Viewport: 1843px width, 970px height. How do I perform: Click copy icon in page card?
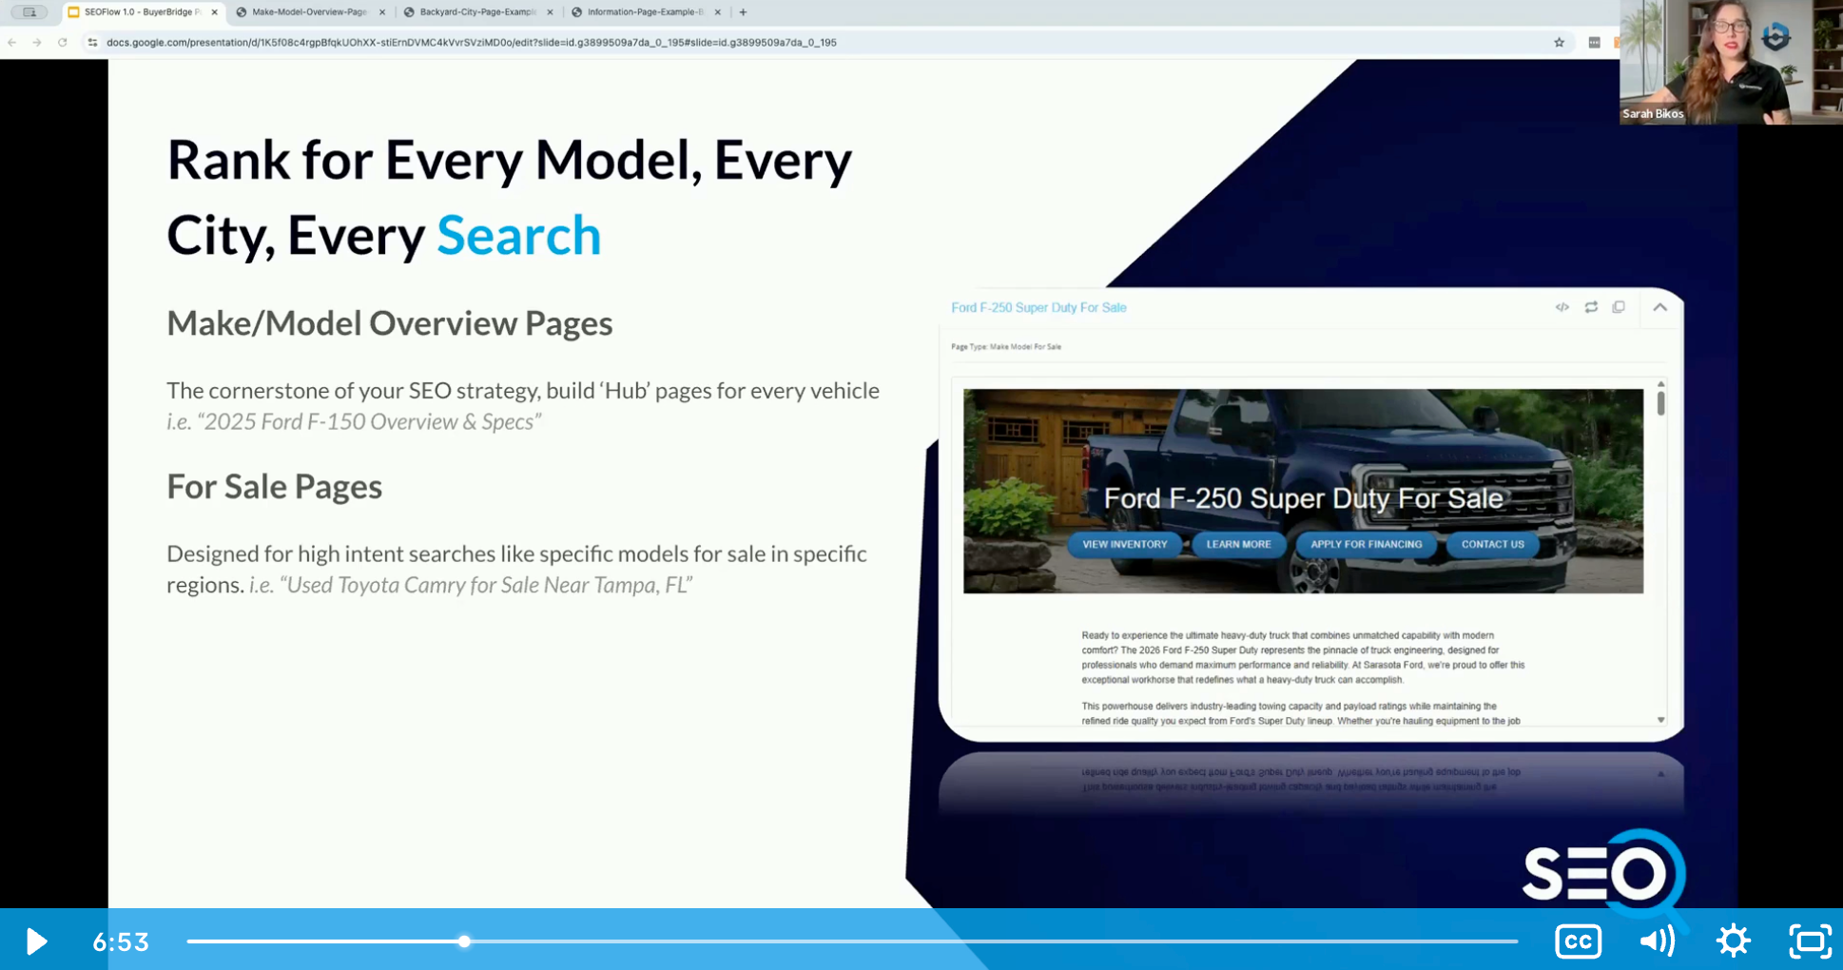1619,307
